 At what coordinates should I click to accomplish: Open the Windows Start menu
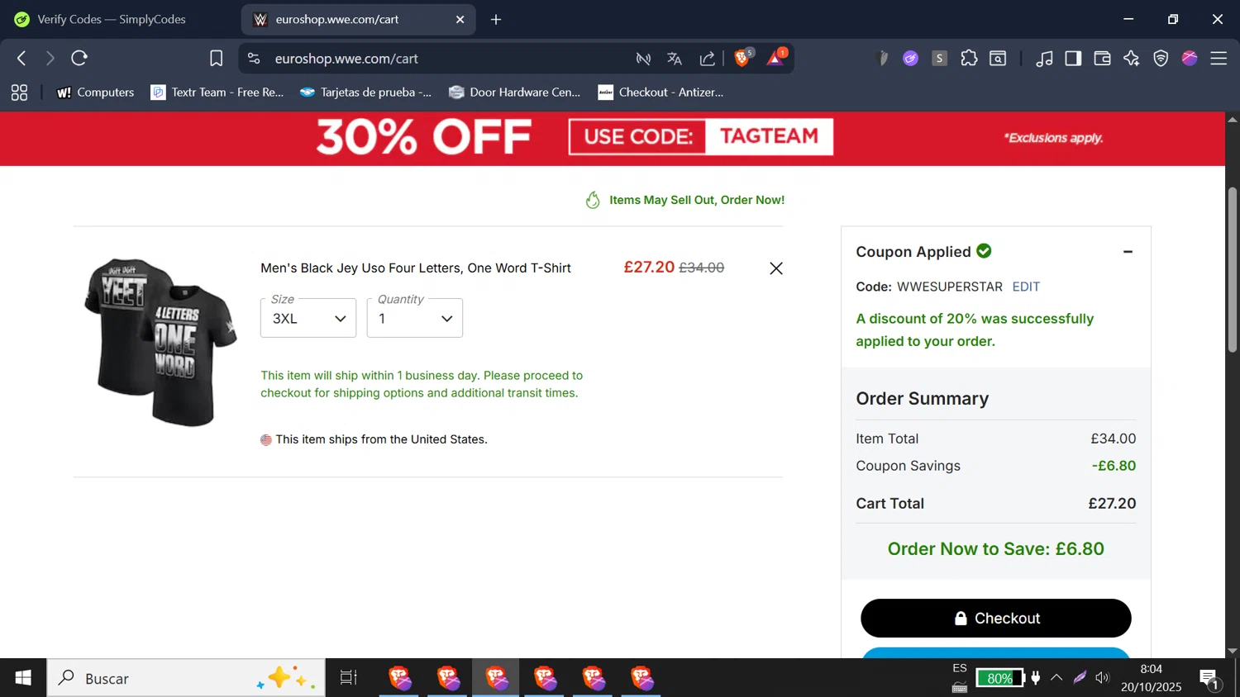click(x=23, y=678)
